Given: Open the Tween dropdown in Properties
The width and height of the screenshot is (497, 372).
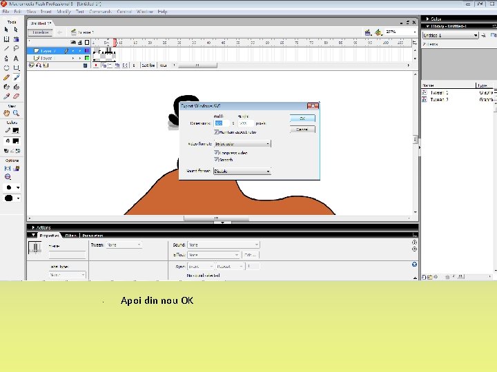Looking at the screenshot, I should [x=124, y=245].
